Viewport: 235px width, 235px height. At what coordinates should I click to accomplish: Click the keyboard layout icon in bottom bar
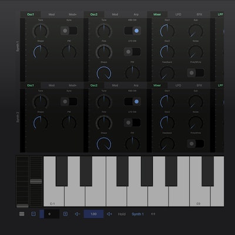(22, 214)
